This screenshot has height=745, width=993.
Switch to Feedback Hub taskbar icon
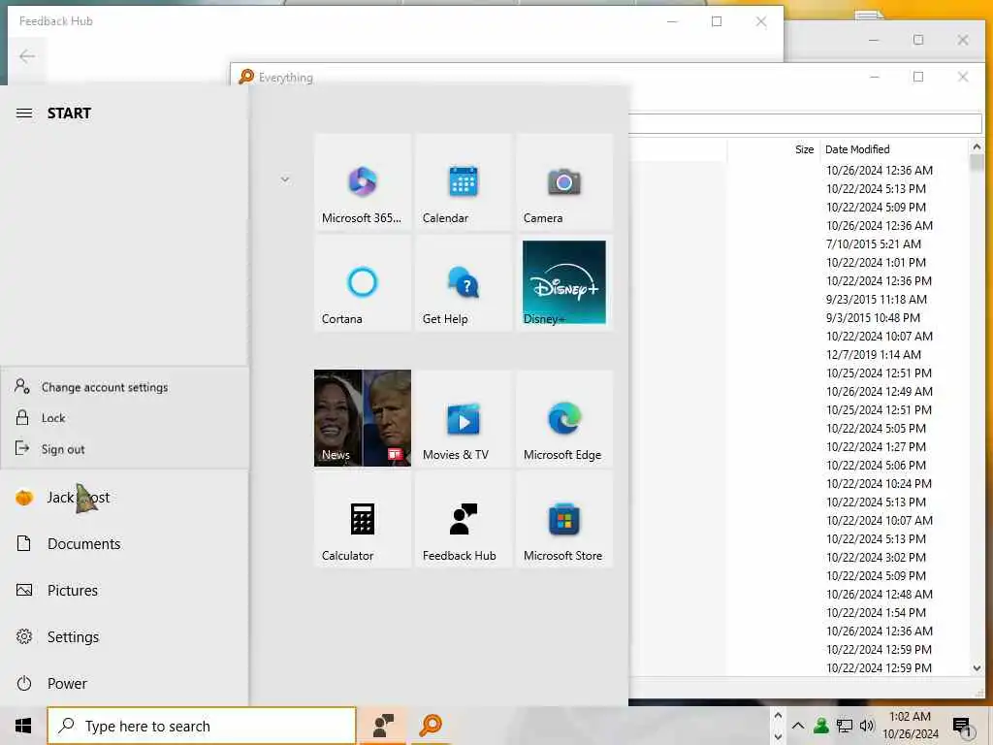point(382,726)
